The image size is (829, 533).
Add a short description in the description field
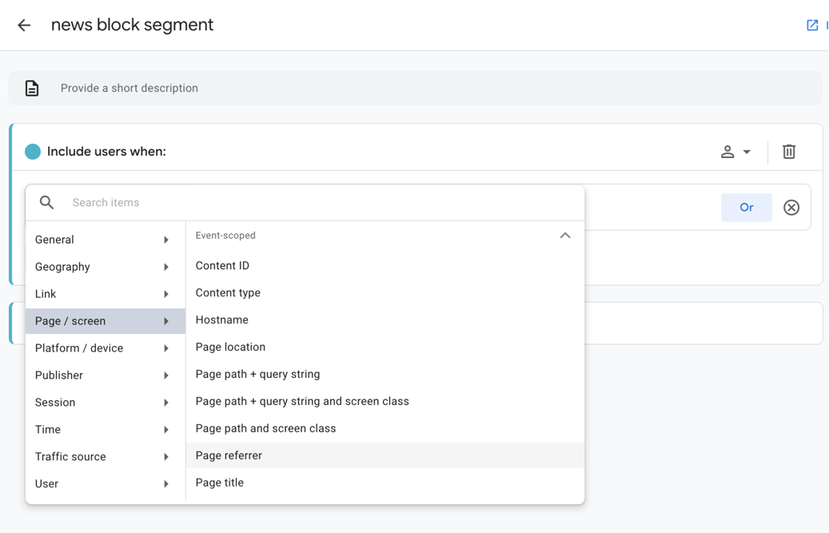[x=415, y=88]
